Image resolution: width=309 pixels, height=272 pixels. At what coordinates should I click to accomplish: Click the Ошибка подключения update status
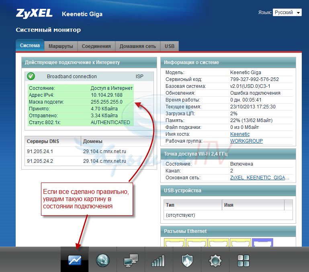click(x=255, y=93)
